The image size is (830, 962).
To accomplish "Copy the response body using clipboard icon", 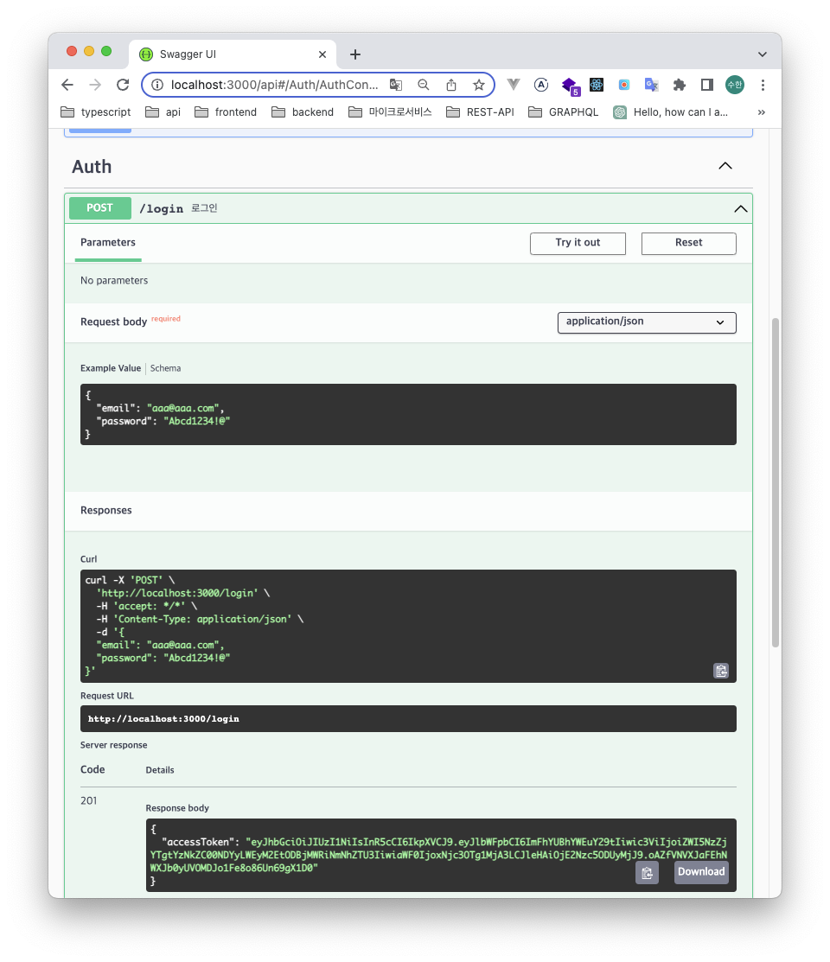I will click(647, 872).
